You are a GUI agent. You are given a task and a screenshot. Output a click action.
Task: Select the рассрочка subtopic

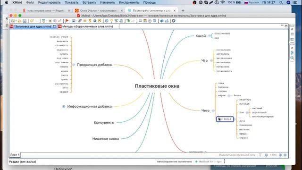click(62, 84)
